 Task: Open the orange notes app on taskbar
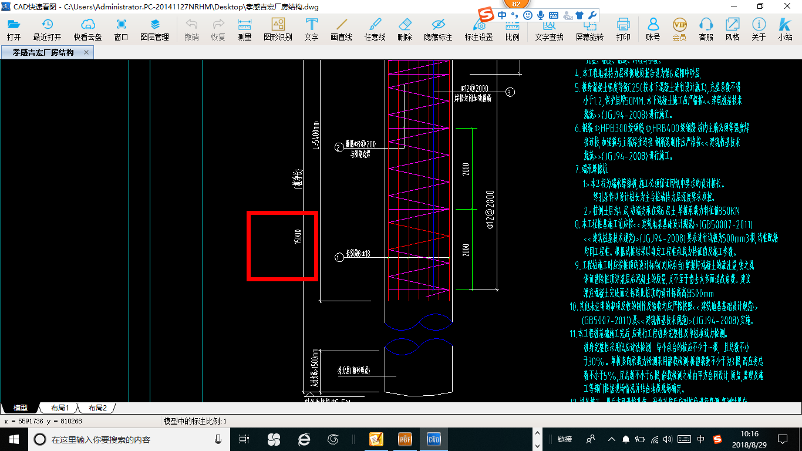(x=376, y=439)
